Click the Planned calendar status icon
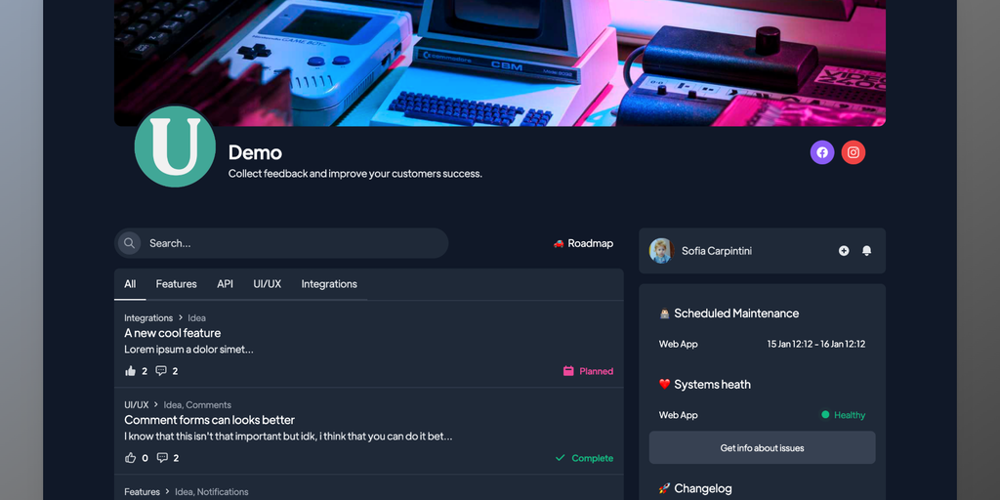1000x500 pixels. pyautogui.click(x=568, y=371)
